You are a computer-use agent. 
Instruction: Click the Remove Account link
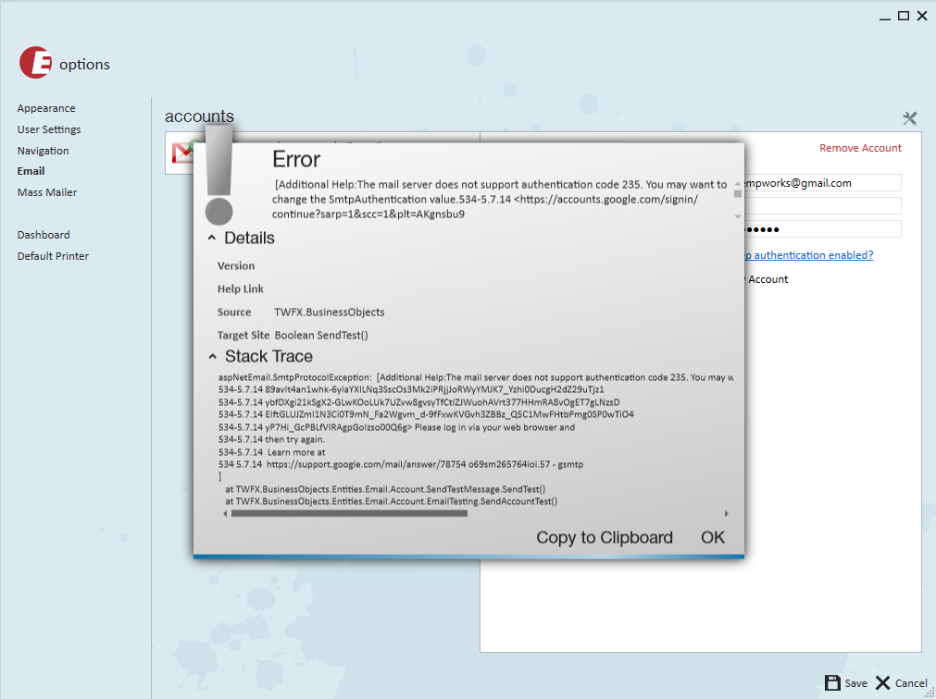[x=860, y=148]
